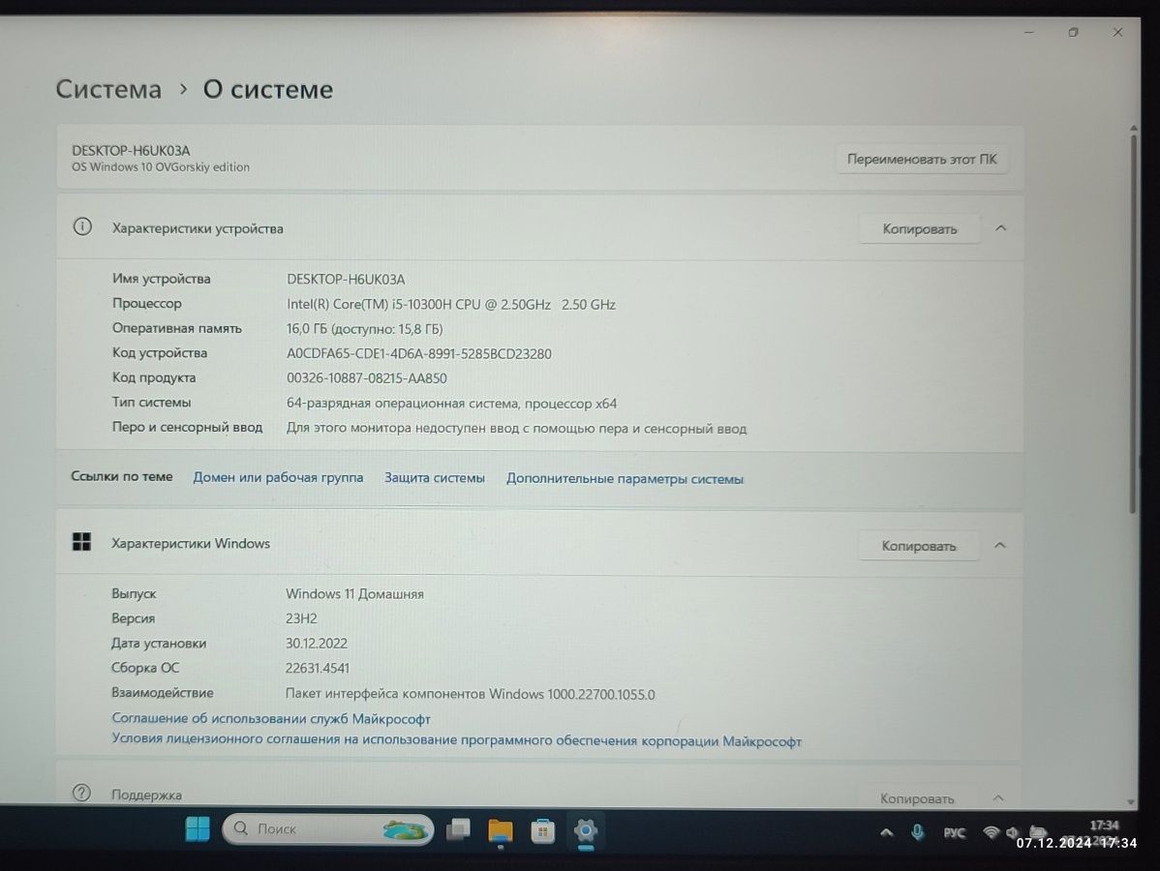
Task: Click the vertical scrollbar thumb
Action: [1133, 322]
